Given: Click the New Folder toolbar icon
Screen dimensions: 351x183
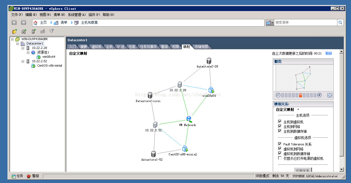Looking at the screenshot, I should (14, 32).
